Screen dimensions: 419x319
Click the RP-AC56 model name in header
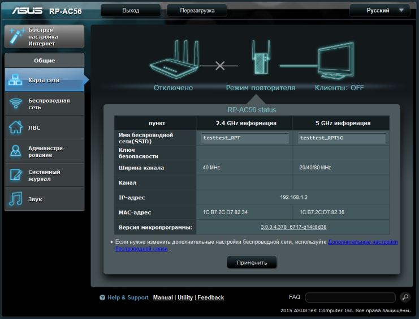tap(66, 11)
